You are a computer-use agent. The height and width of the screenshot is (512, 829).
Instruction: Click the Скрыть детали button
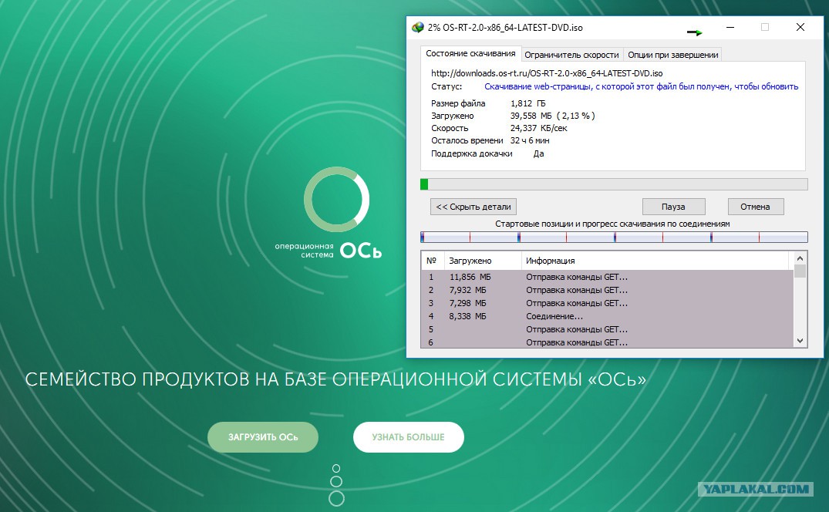473,207
